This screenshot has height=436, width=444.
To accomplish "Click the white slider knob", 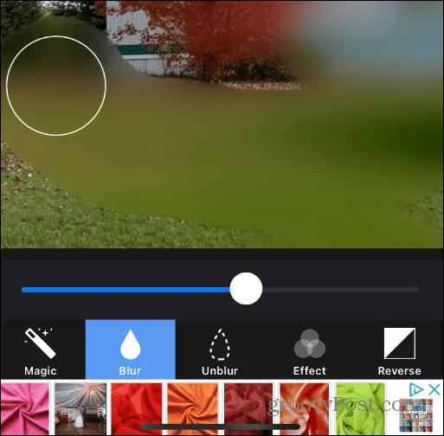I will [246, 288].
